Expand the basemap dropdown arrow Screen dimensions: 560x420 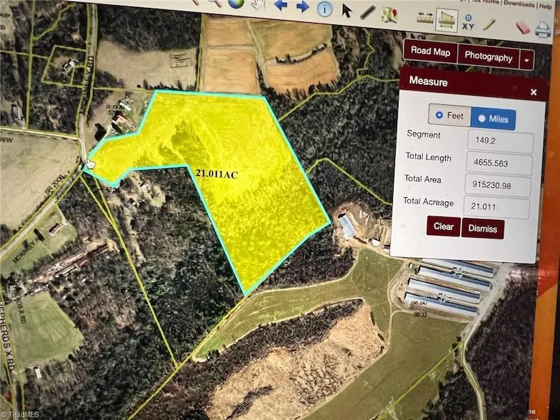[527, 60]
